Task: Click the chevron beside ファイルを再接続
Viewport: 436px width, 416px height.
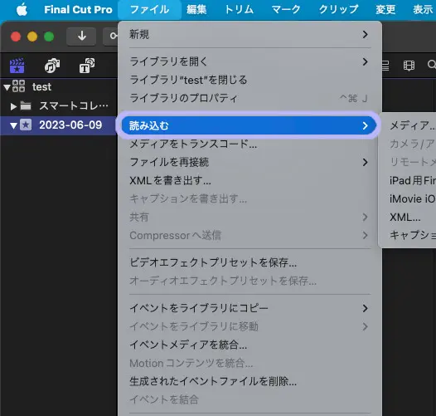Action: click(366, 162)
